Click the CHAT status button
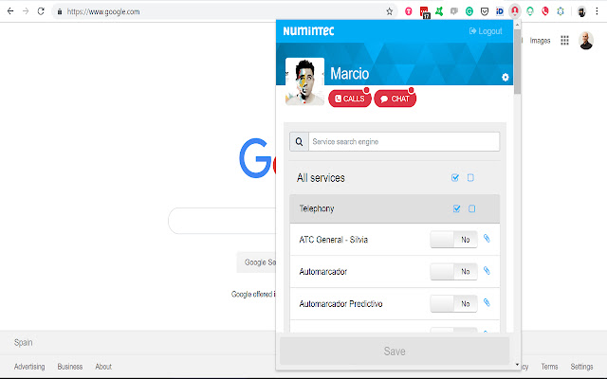The height and width of the screenshot is (379, 607). click(395, 99)
